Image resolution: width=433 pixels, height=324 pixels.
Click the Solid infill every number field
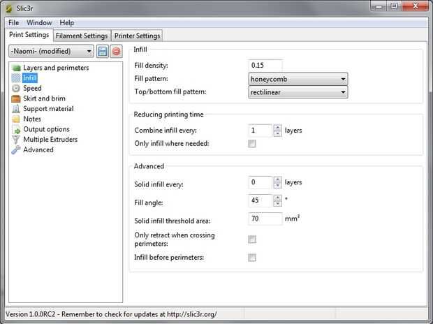[x=260, y=182]
